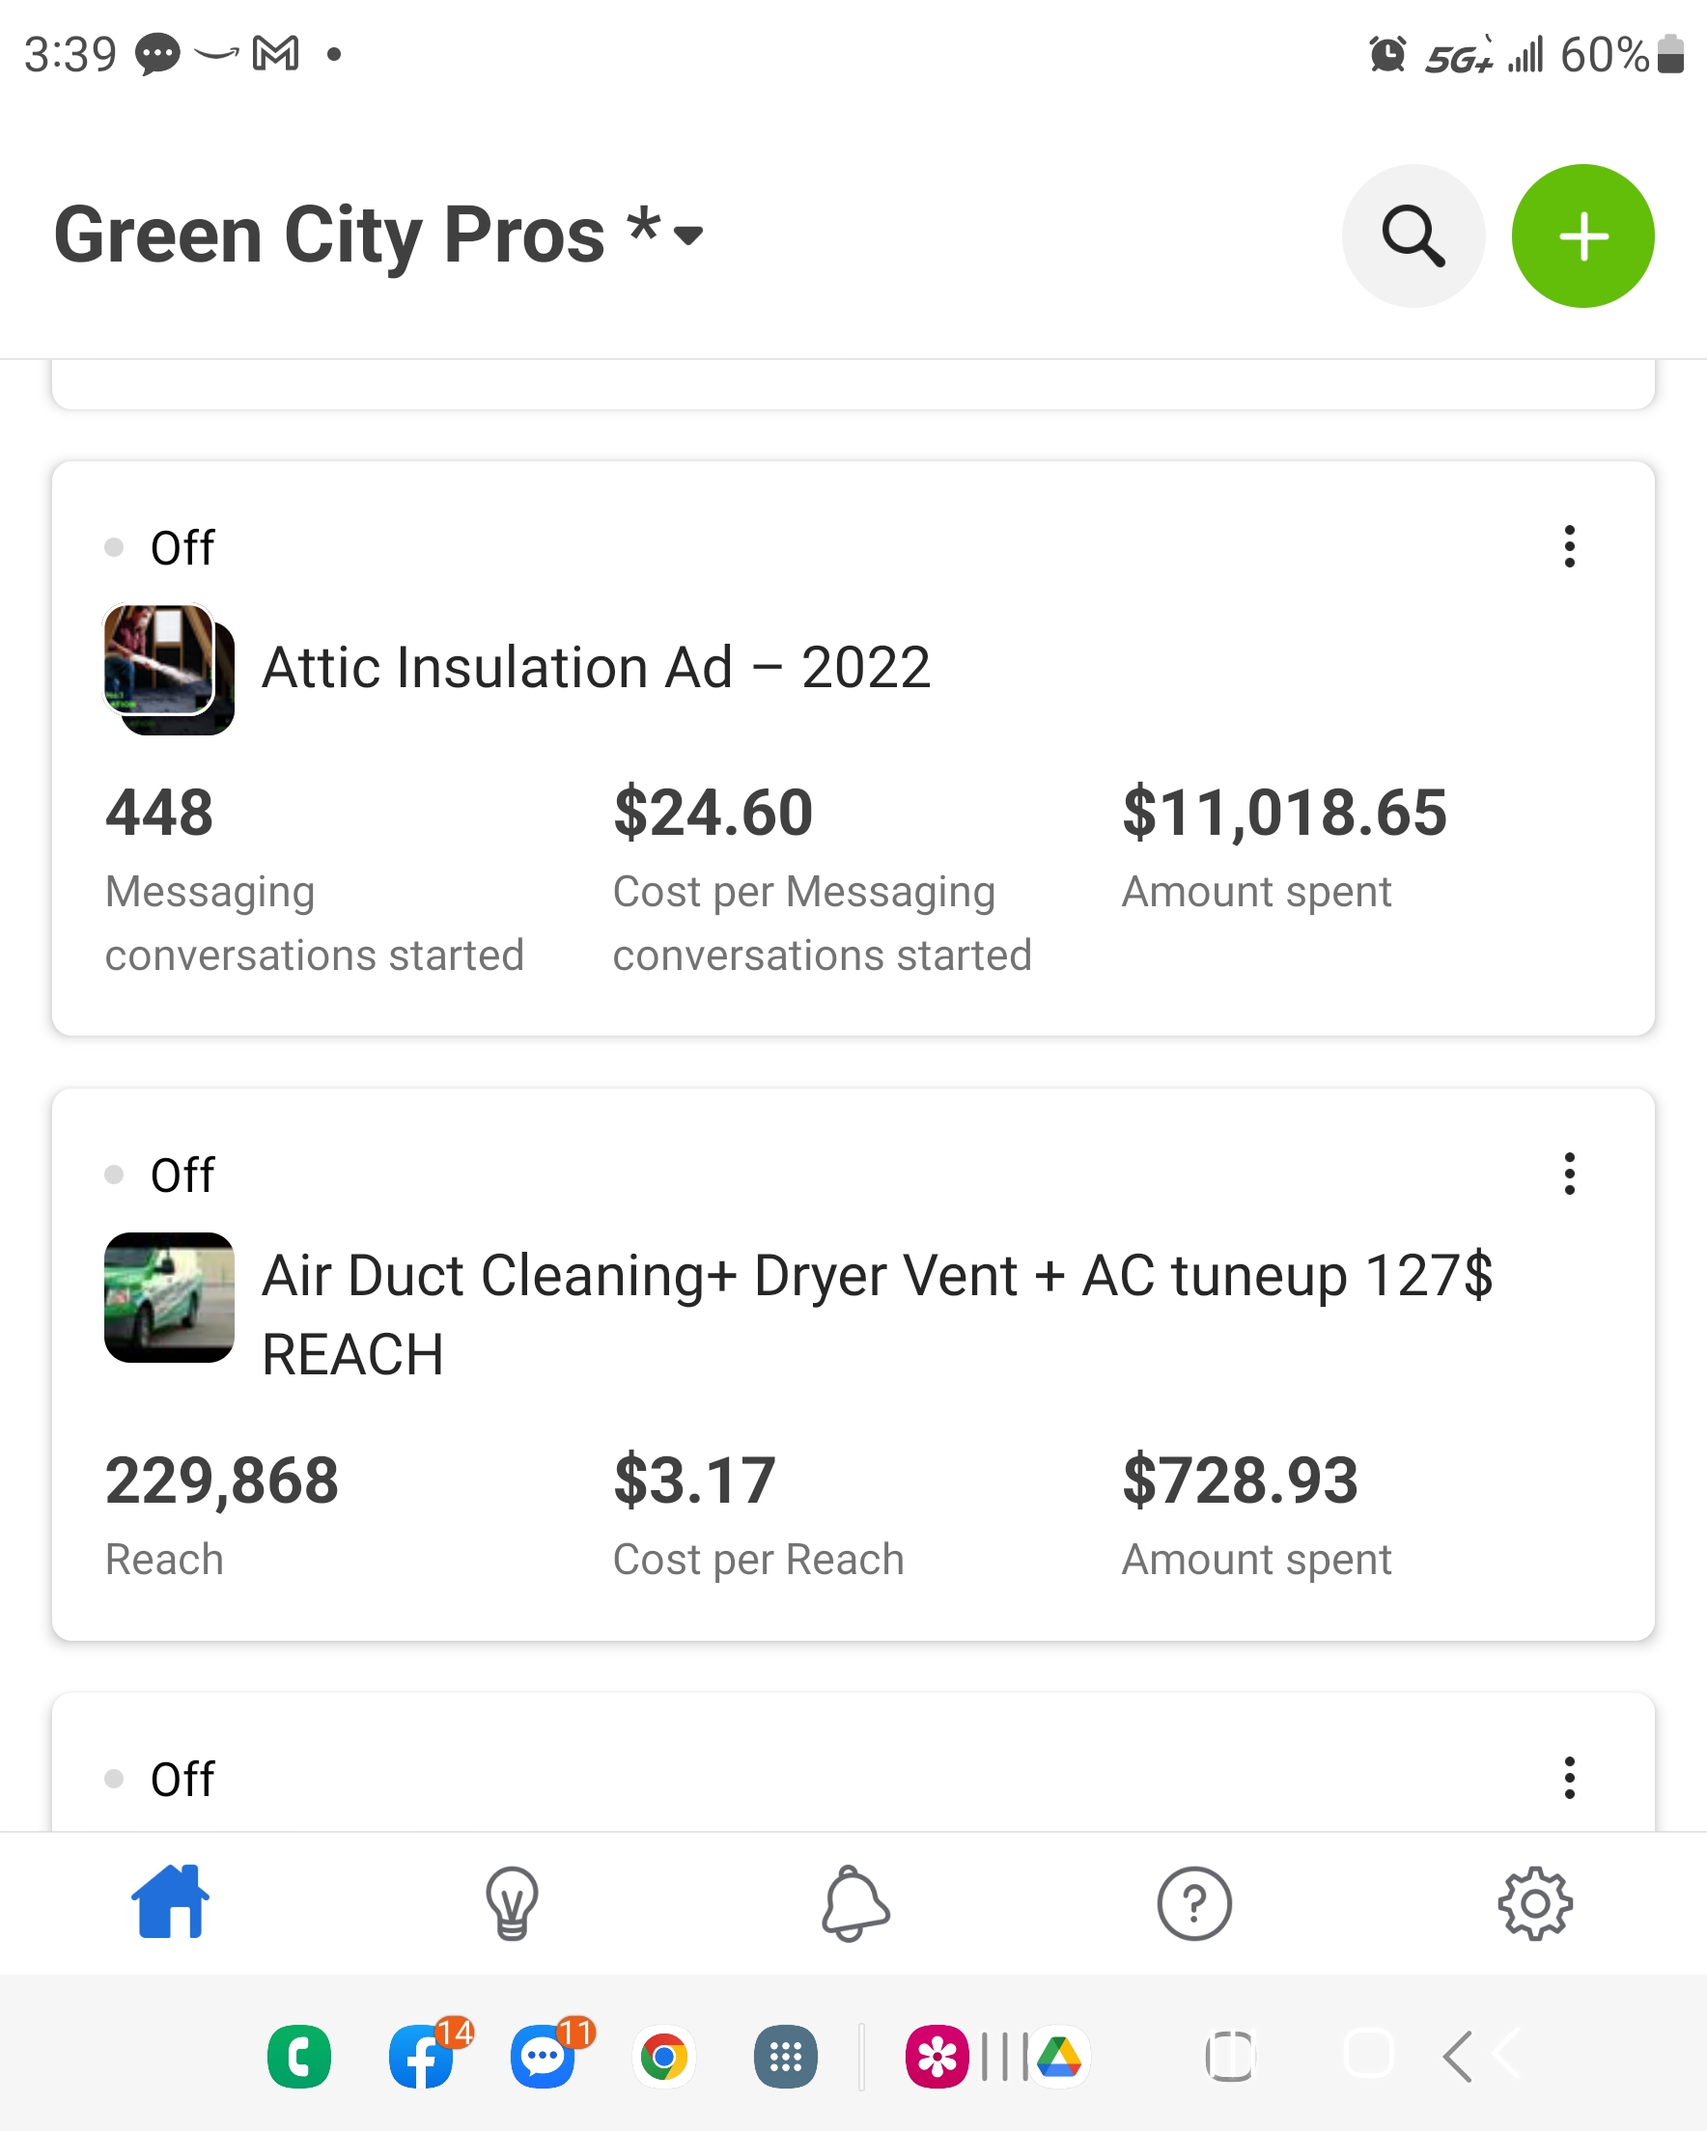Go to the Home tab icon
Image resolution: width=1707 pixels, height=2131 pixels.
click(170, 1901)
